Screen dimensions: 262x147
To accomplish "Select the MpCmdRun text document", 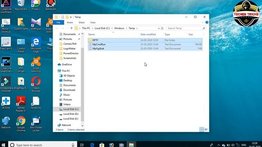I will [145, 45].
